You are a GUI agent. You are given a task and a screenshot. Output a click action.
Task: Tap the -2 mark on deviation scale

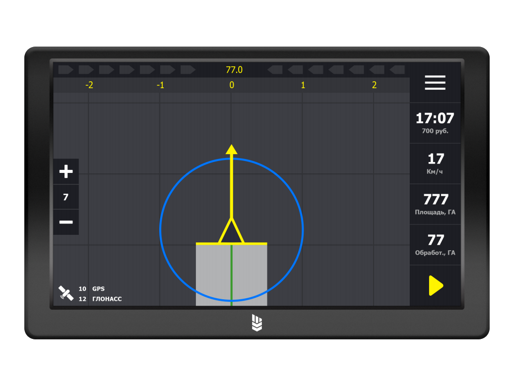tap(89, 85)
